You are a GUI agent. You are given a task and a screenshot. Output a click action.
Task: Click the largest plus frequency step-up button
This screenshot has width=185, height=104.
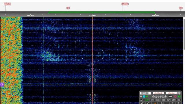point(165,96)
